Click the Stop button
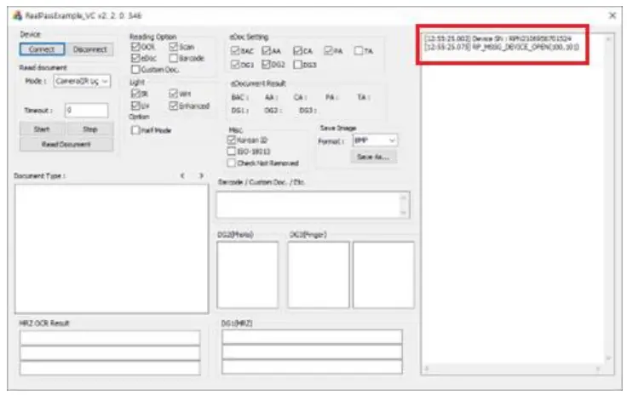Image resolution: width=627 pixels, height=395 pixels. click(x=90, y=129)
